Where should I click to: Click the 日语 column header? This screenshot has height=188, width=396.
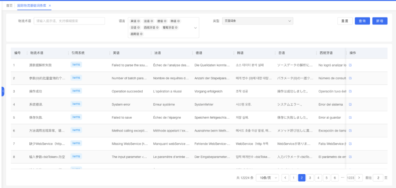282,53
